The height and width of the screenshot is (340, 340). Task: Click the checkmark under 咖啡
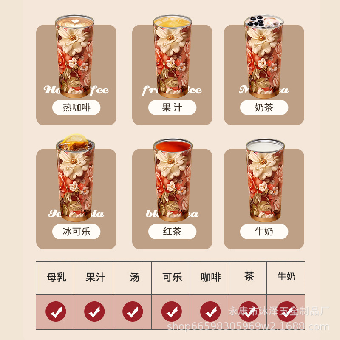[210, 312]
